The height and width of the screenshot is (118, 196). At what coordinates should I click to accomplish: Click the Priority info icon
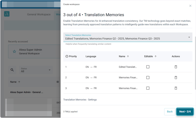pos(67,56)
